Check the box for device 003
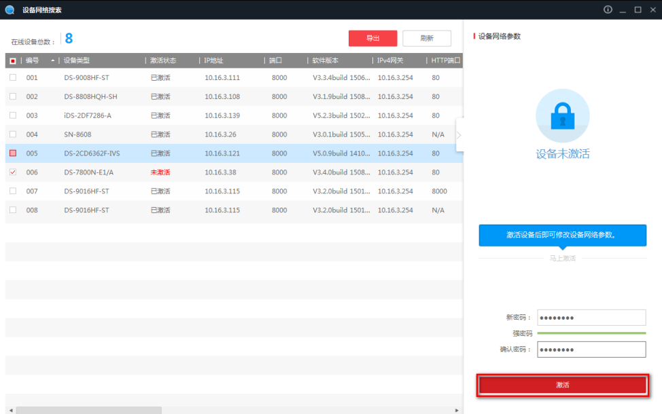 (13, 115)
